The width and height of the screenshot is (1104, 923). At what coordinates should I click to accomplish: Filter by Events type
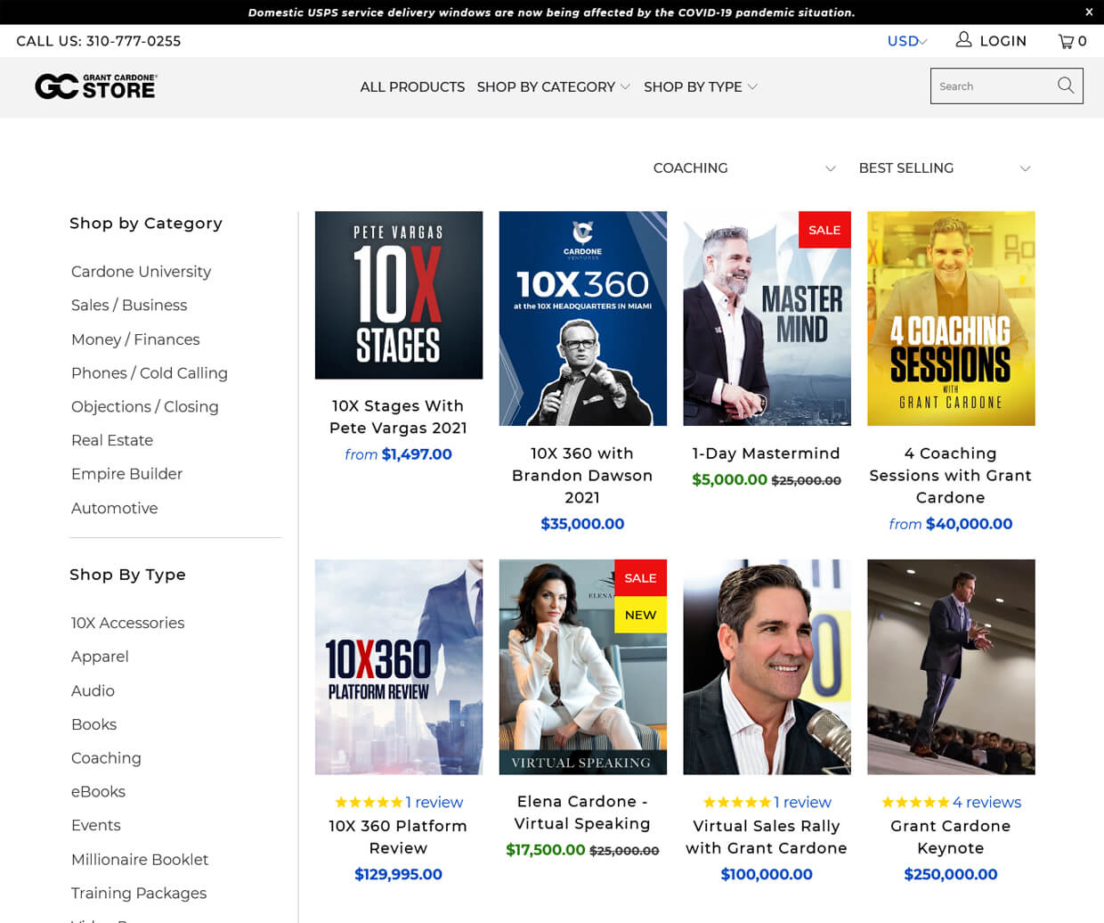click(95, 825)
